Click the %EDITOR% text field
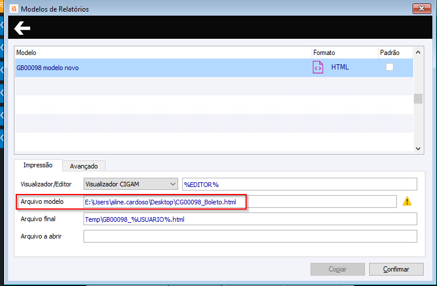This screenshot has width=437, height=286. (299, 184)
